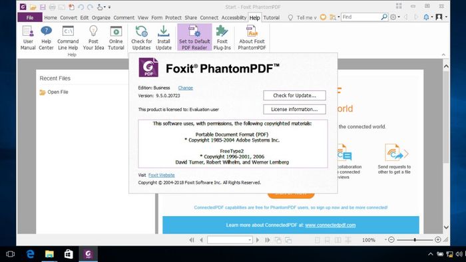Image resolution: width=466 pixels, height=262 pixels.
Task: Open the Help Center
Action: tap(46, 38)
